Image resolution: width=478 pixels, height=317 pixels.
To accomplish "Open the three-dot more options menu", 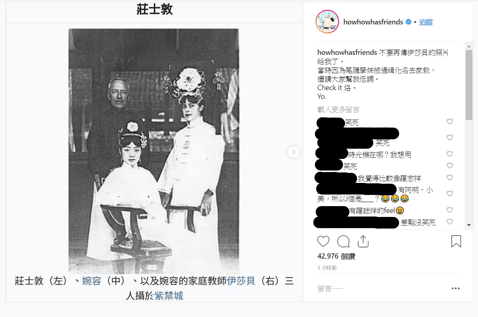I will coord(456,288).
